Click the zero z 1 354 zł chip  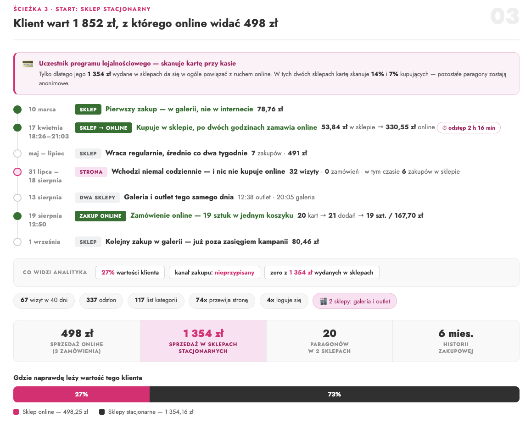(322, 273)
